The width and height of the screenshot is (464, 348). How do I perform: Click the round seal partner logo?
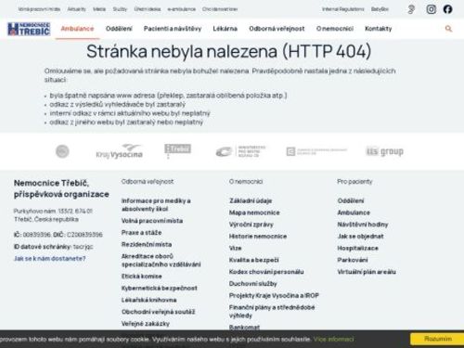(62, 151)
